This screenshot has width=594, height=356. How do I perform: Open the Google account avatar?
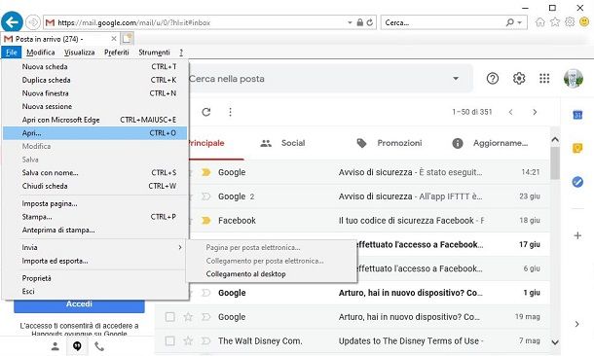(x=574, y=79)
